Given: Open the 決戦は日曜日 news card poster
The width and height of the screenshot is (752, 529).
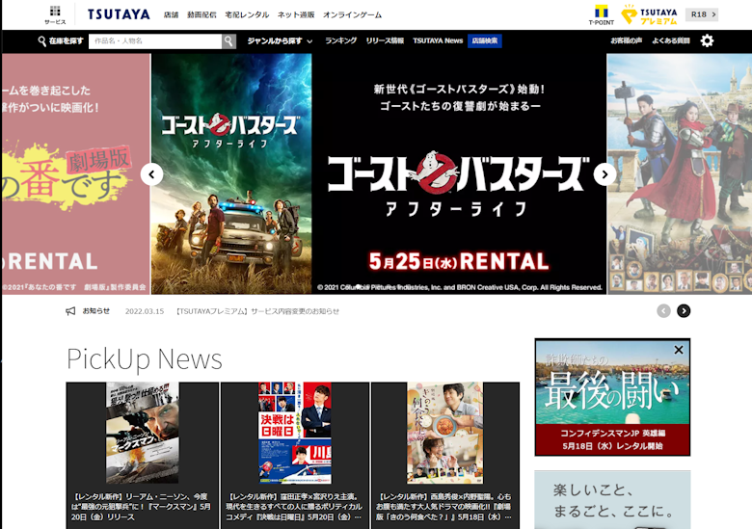Looking at the screenshot, I should 294,433.
